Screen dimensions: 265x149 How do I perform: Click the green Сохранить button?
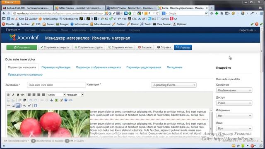pyautogui.click(x=22, y=47)
